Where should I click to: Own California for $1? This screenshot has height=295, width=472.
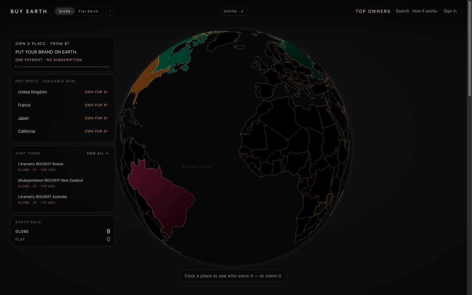pos(96,131)
